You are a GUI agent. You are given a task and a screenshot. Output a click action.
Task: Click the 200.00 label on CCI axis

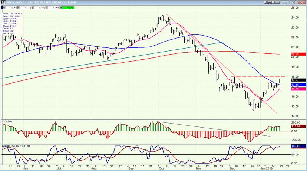(x=296, y=122)
